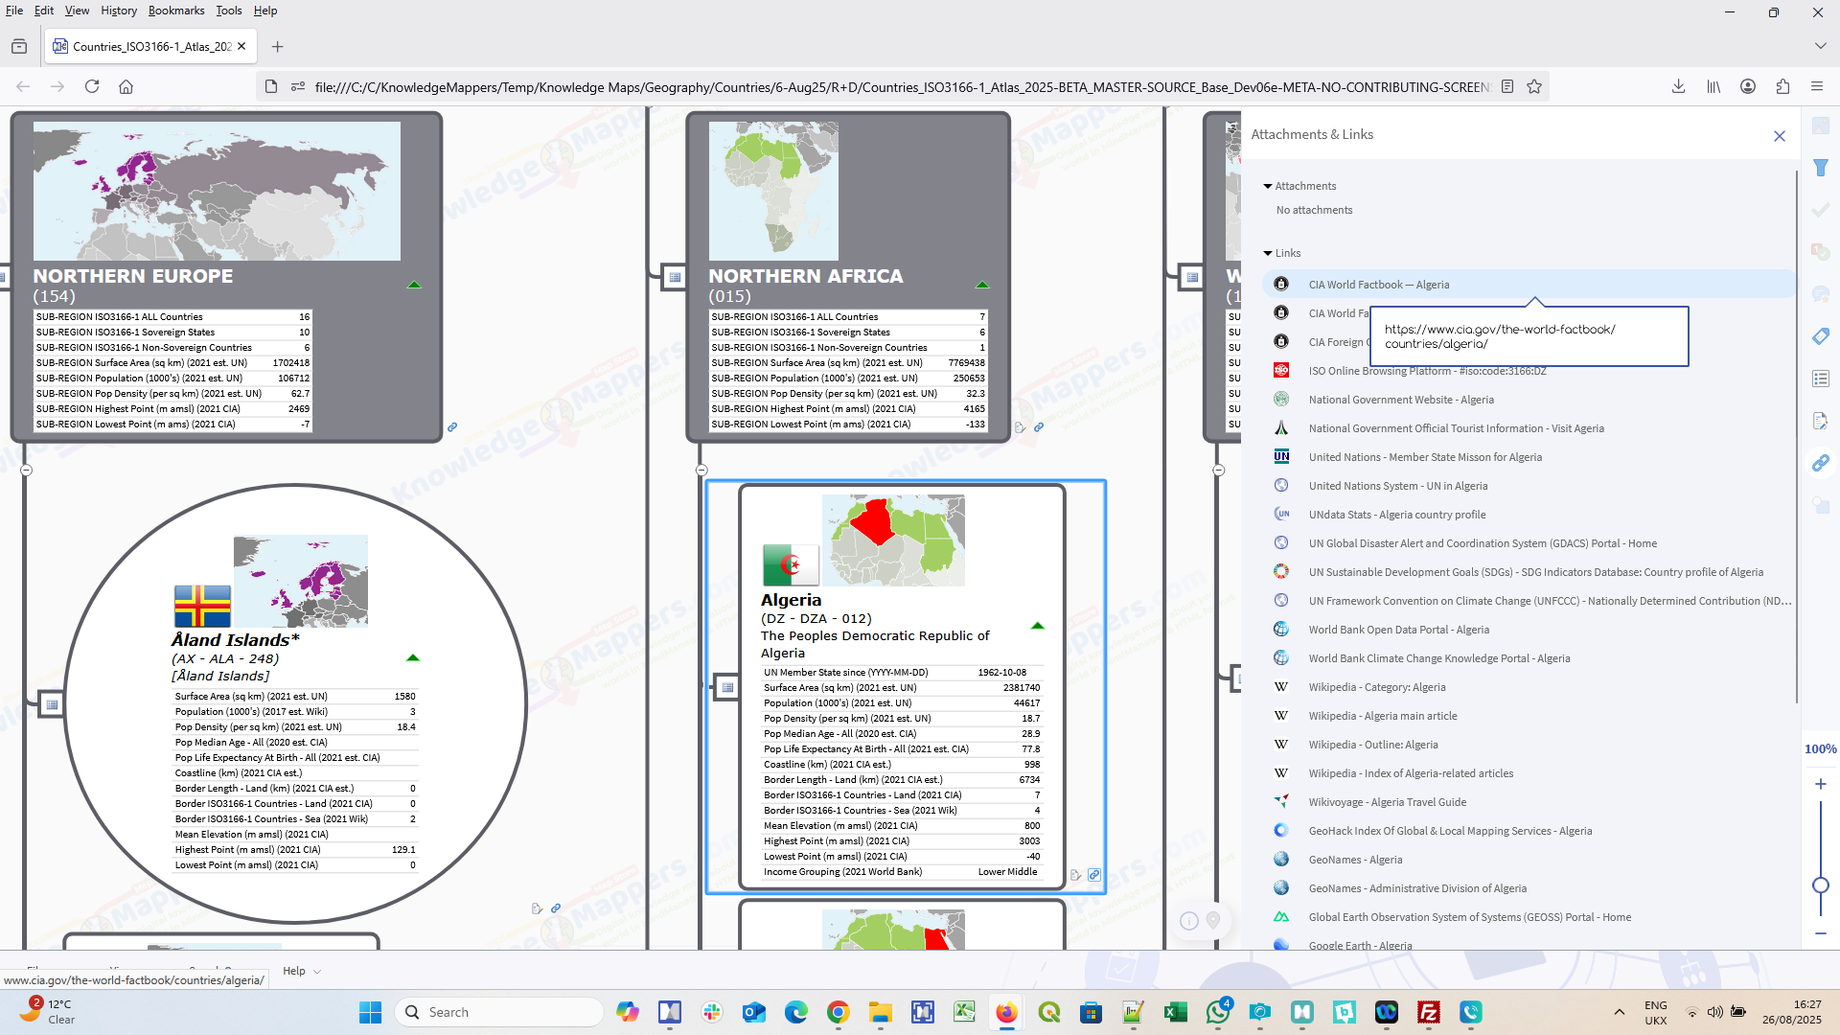Open the tags panel in sidebar

(x=1821, y=336)
